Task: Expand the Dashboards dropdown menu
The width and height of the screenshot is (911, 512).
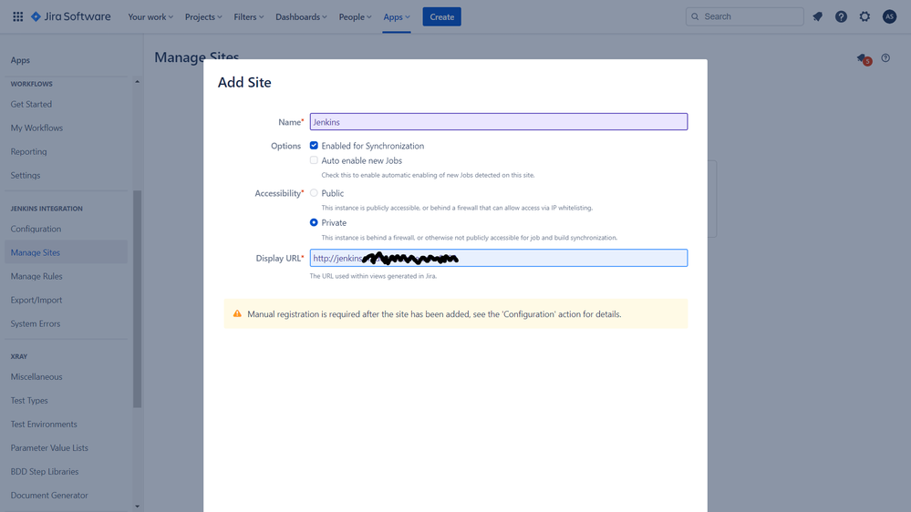Action: pyautogui.click(x=301, y=16)
